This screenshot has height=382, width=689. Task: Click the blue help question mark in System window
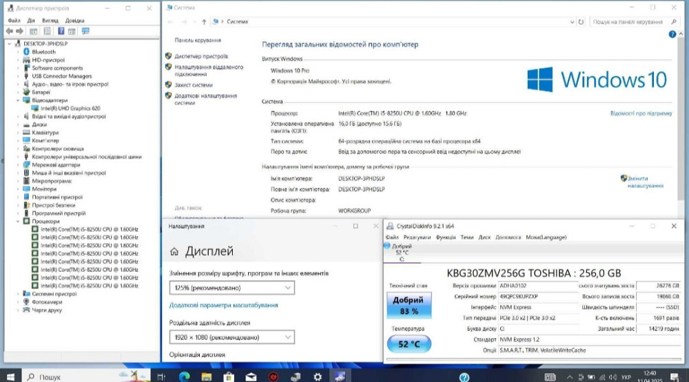(x=672, y=34)
